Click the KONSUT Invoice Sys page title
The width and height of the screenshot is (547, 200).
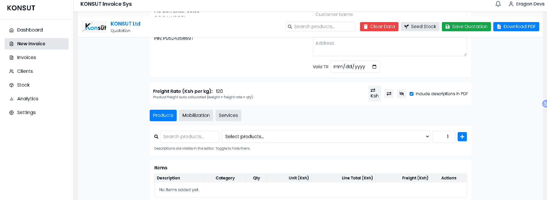[x=106, y=4]
